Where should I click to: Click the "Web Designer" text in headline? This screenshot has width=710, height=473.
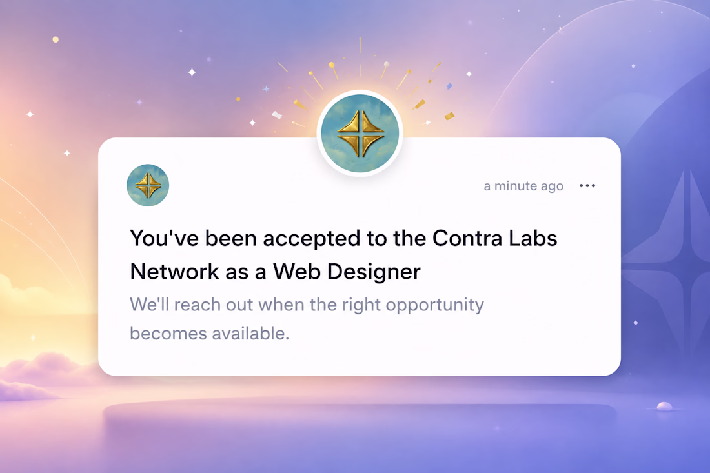pos(347,272)
